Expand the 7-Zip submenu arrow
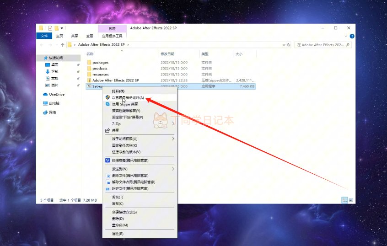387x246 pixels. pos(173,123)
